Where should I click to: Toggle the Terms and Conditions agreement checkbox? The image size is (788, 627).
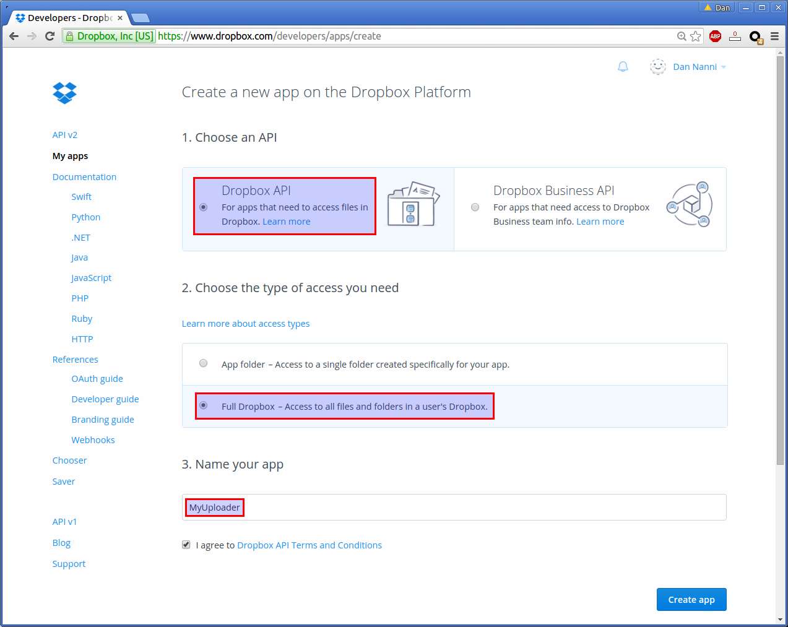[x=186, y=545]
